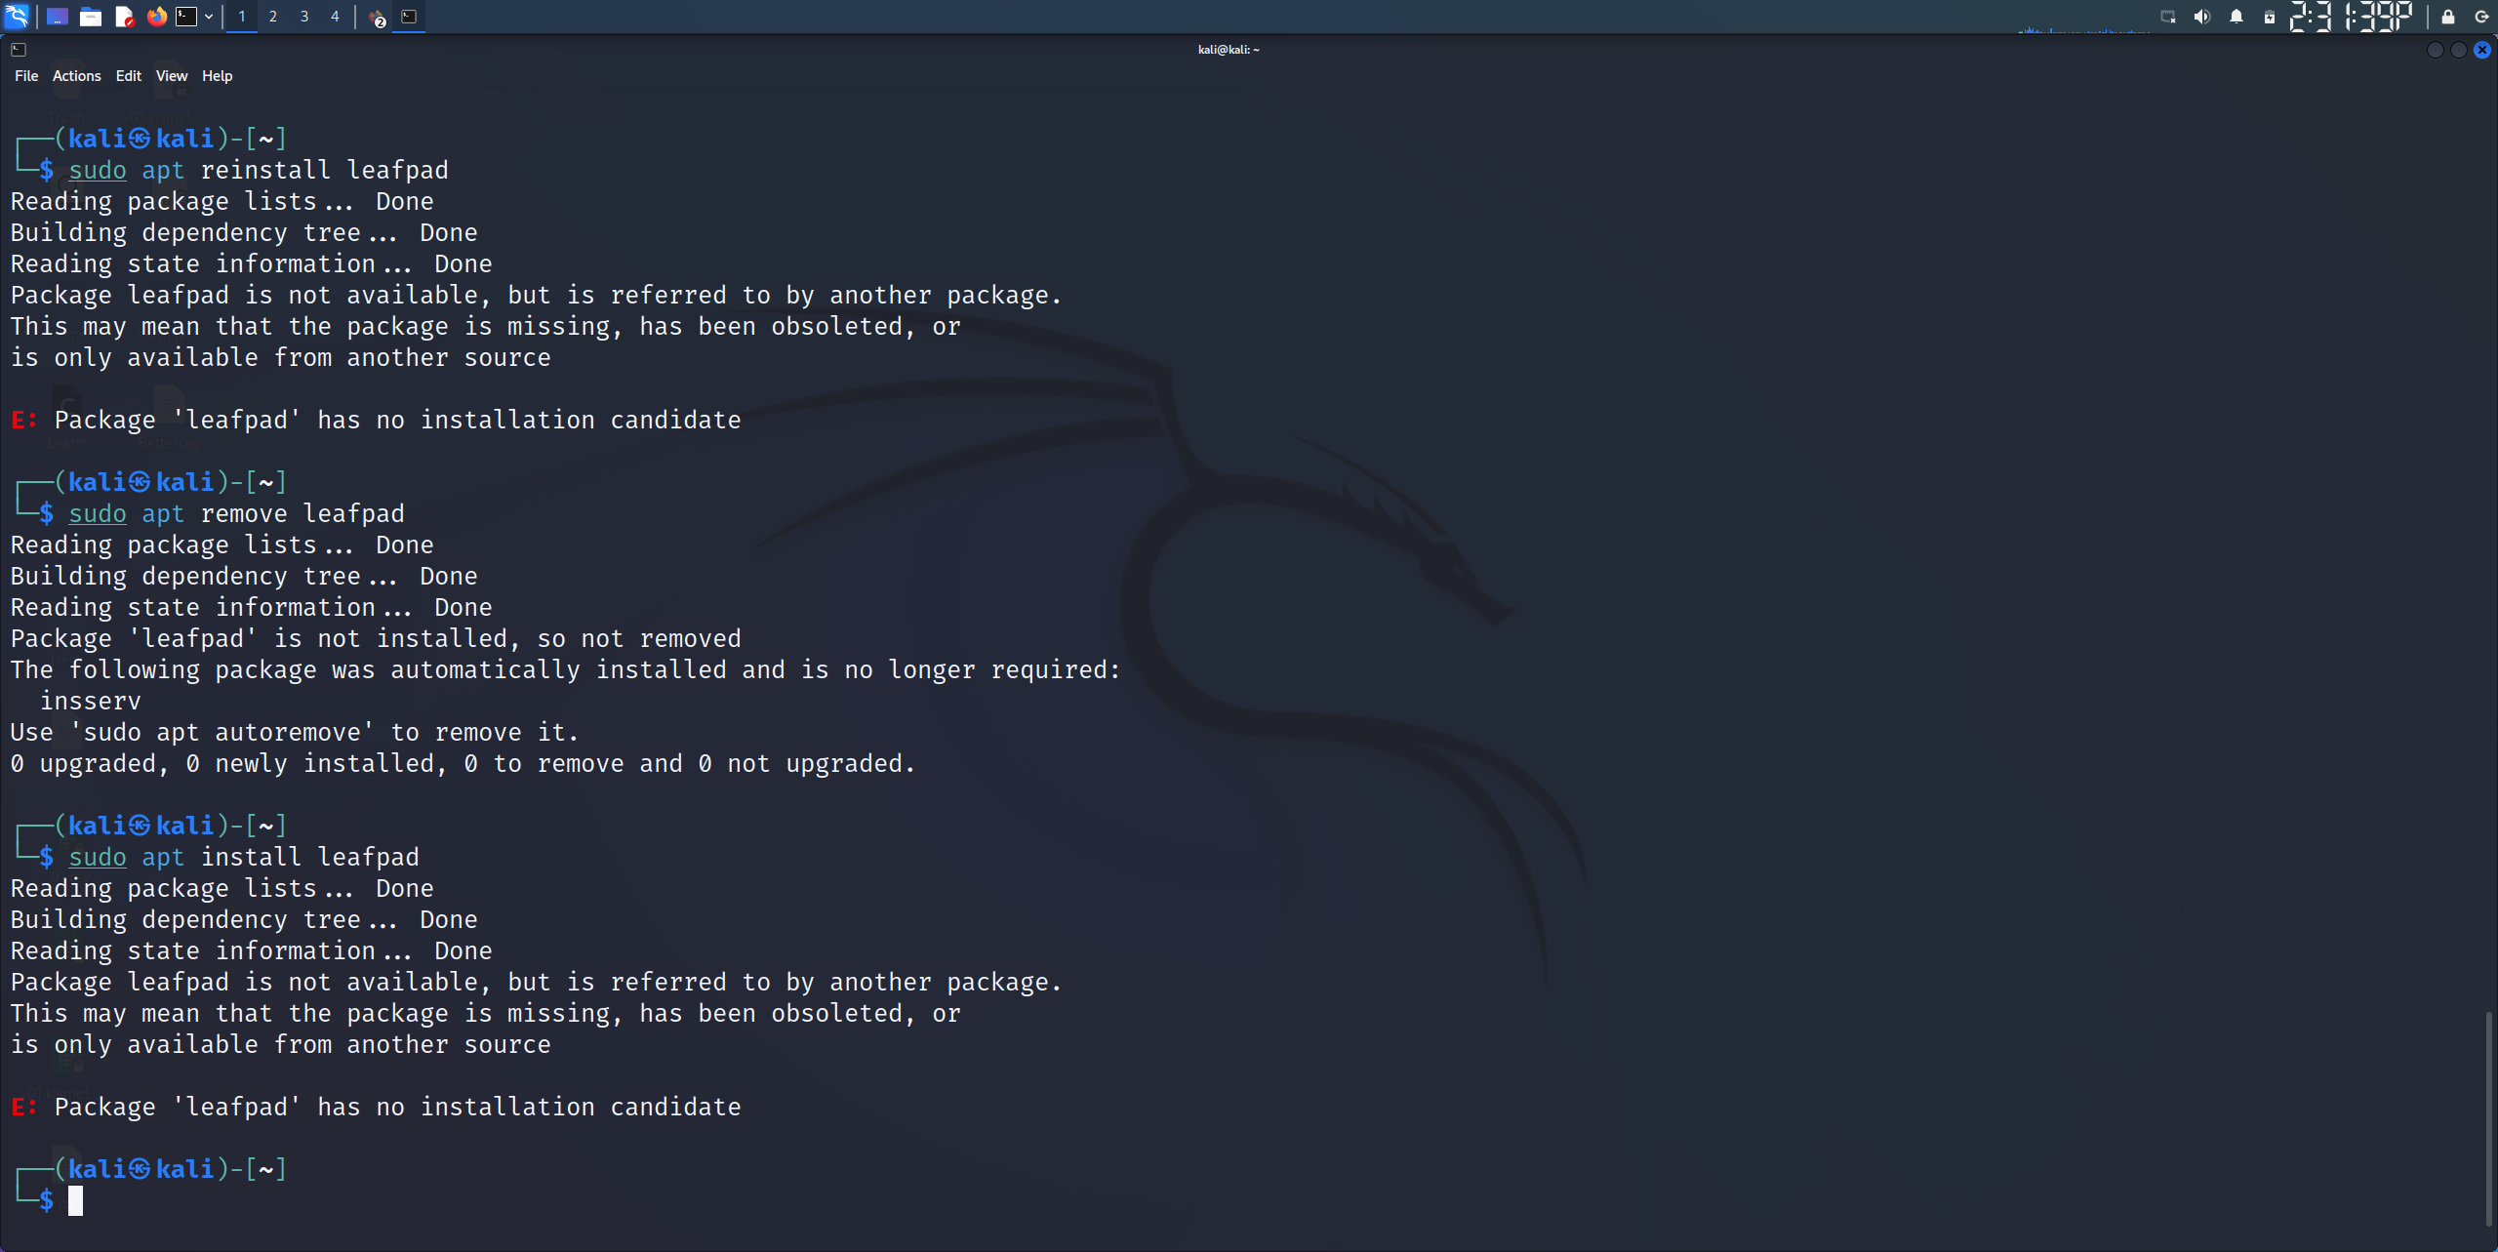Open the Kali applications menu
Viewport: 2498px width, 1252px height.
[18, 16]
